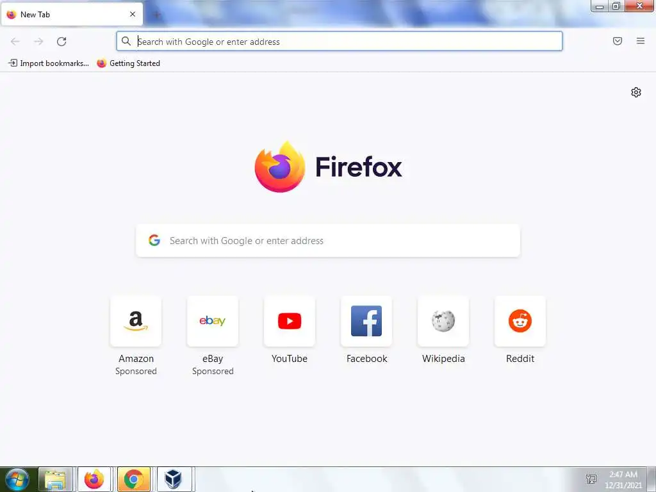Open the eBay shortcut tile
This screenshot has height=492, width=656.
213,322
